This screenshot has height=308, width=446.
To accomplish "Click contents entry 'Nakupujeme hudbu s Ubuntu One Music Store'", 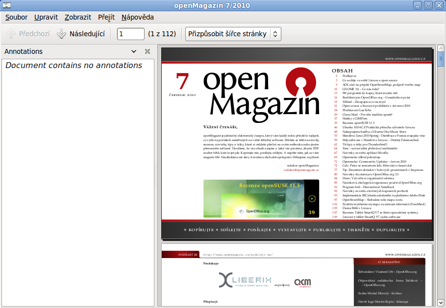I will point(374,132).
